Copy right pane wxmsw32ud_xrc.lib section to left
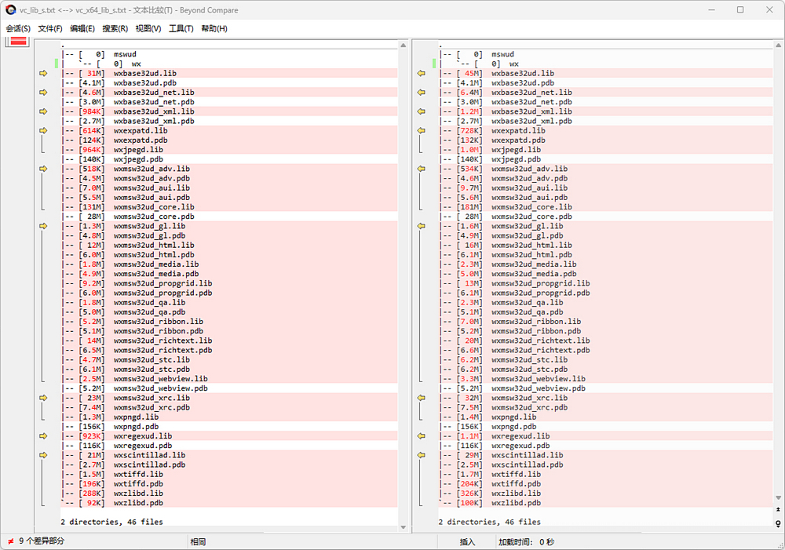 (x=421, y=398)
